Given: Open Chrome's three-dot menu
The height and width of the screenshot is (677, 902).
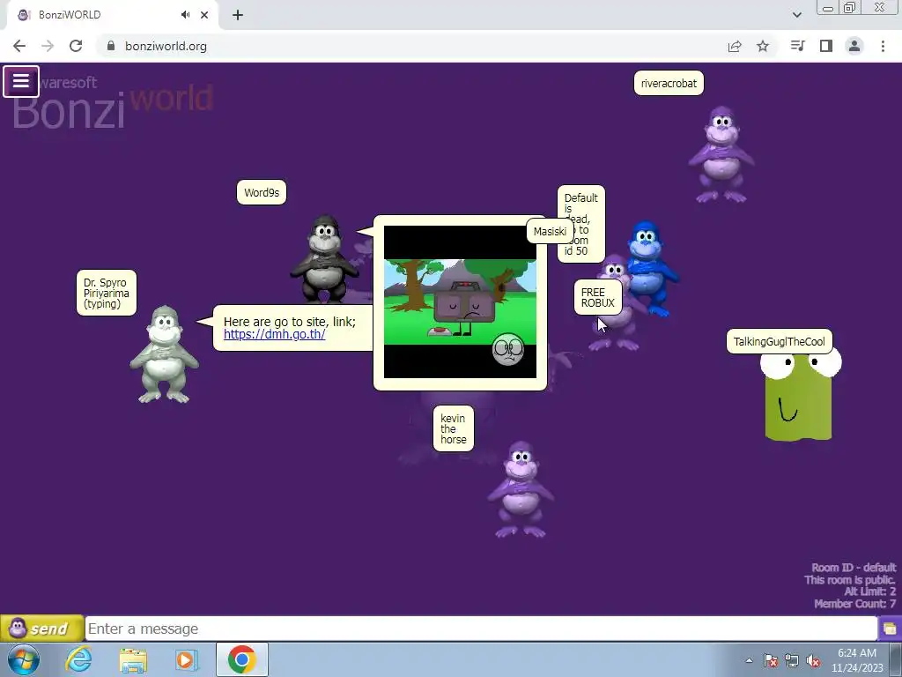Looking at the screenshot, I should (883, 46).
